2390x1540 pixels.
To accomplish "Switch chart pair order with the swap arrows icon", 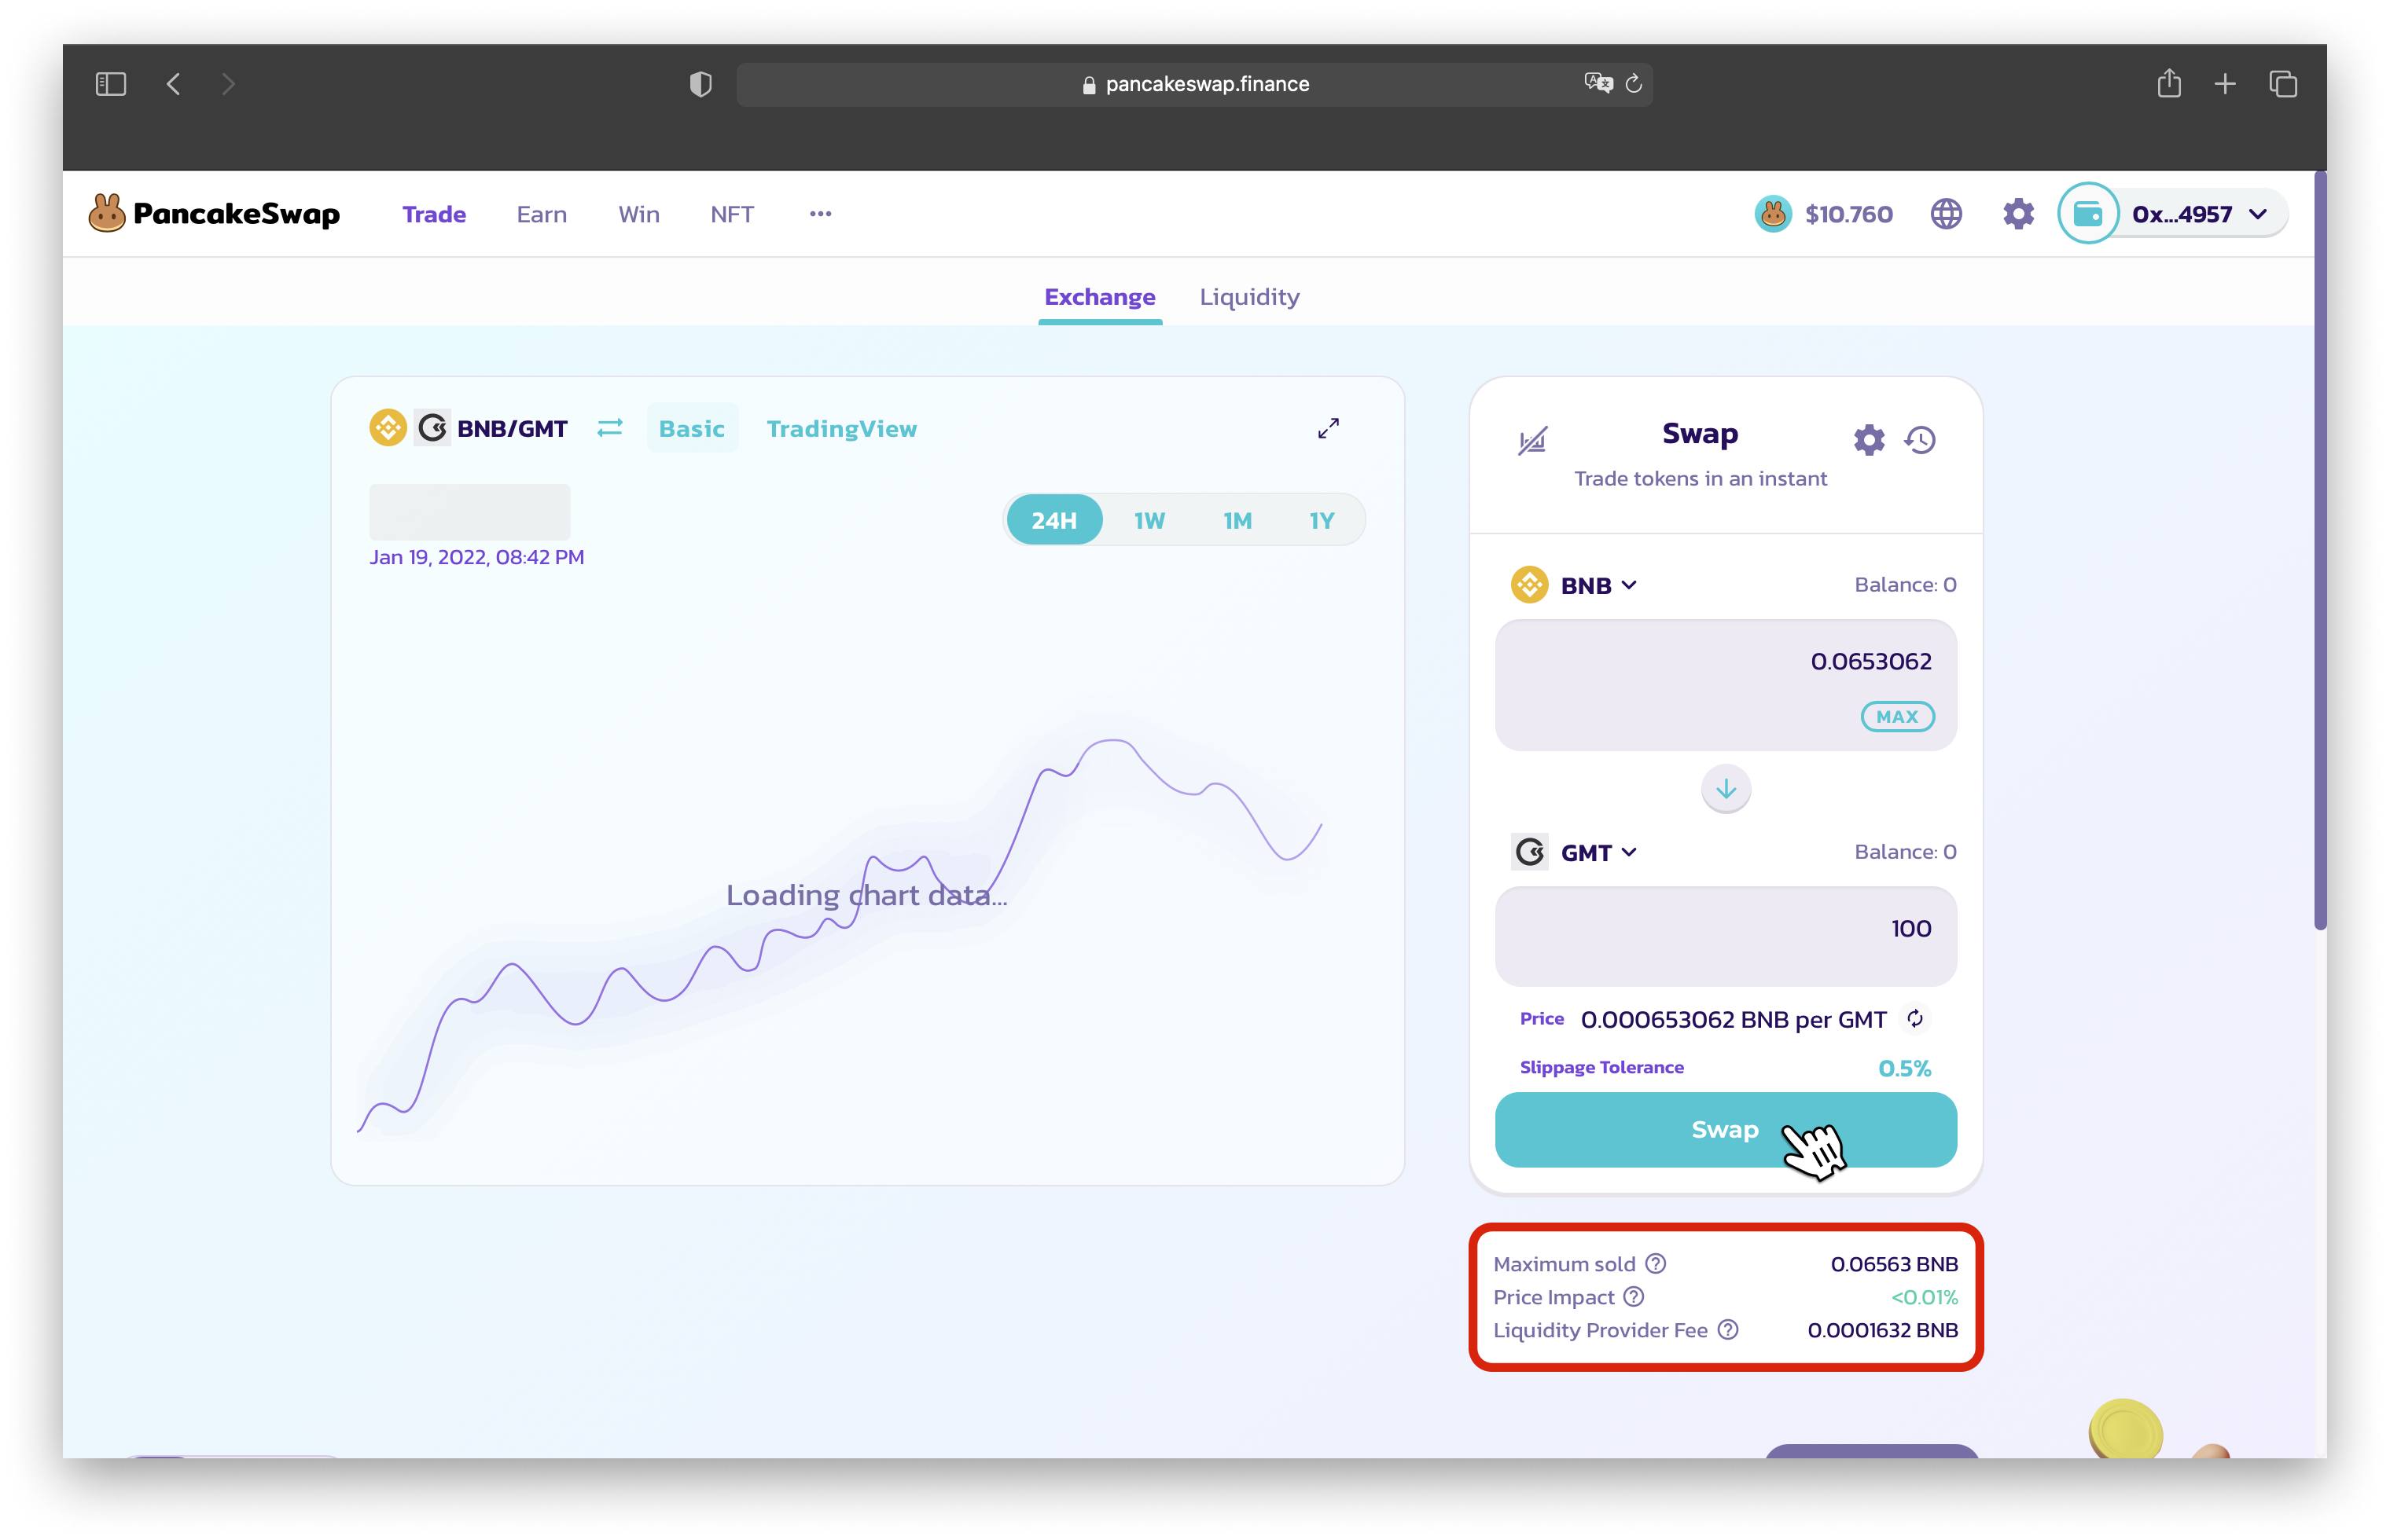I will pos(609,428).
